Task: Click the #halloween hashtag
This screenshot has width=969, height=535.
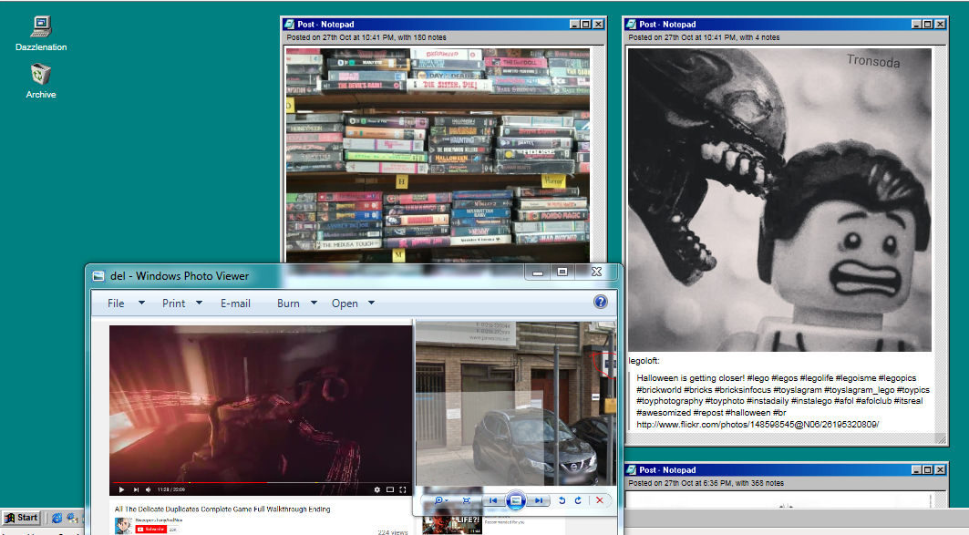Action: pos(747,413)
